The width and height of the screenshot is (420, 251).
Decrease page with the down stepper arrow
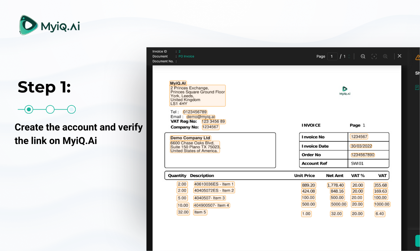click(x=349, y=58)
